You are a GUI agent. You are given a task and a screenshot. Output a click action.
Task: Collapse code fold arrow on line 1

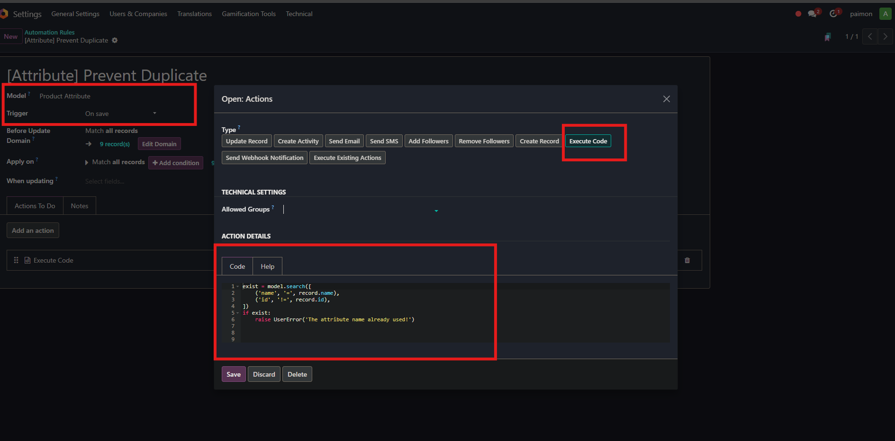[x=238, y=286]
